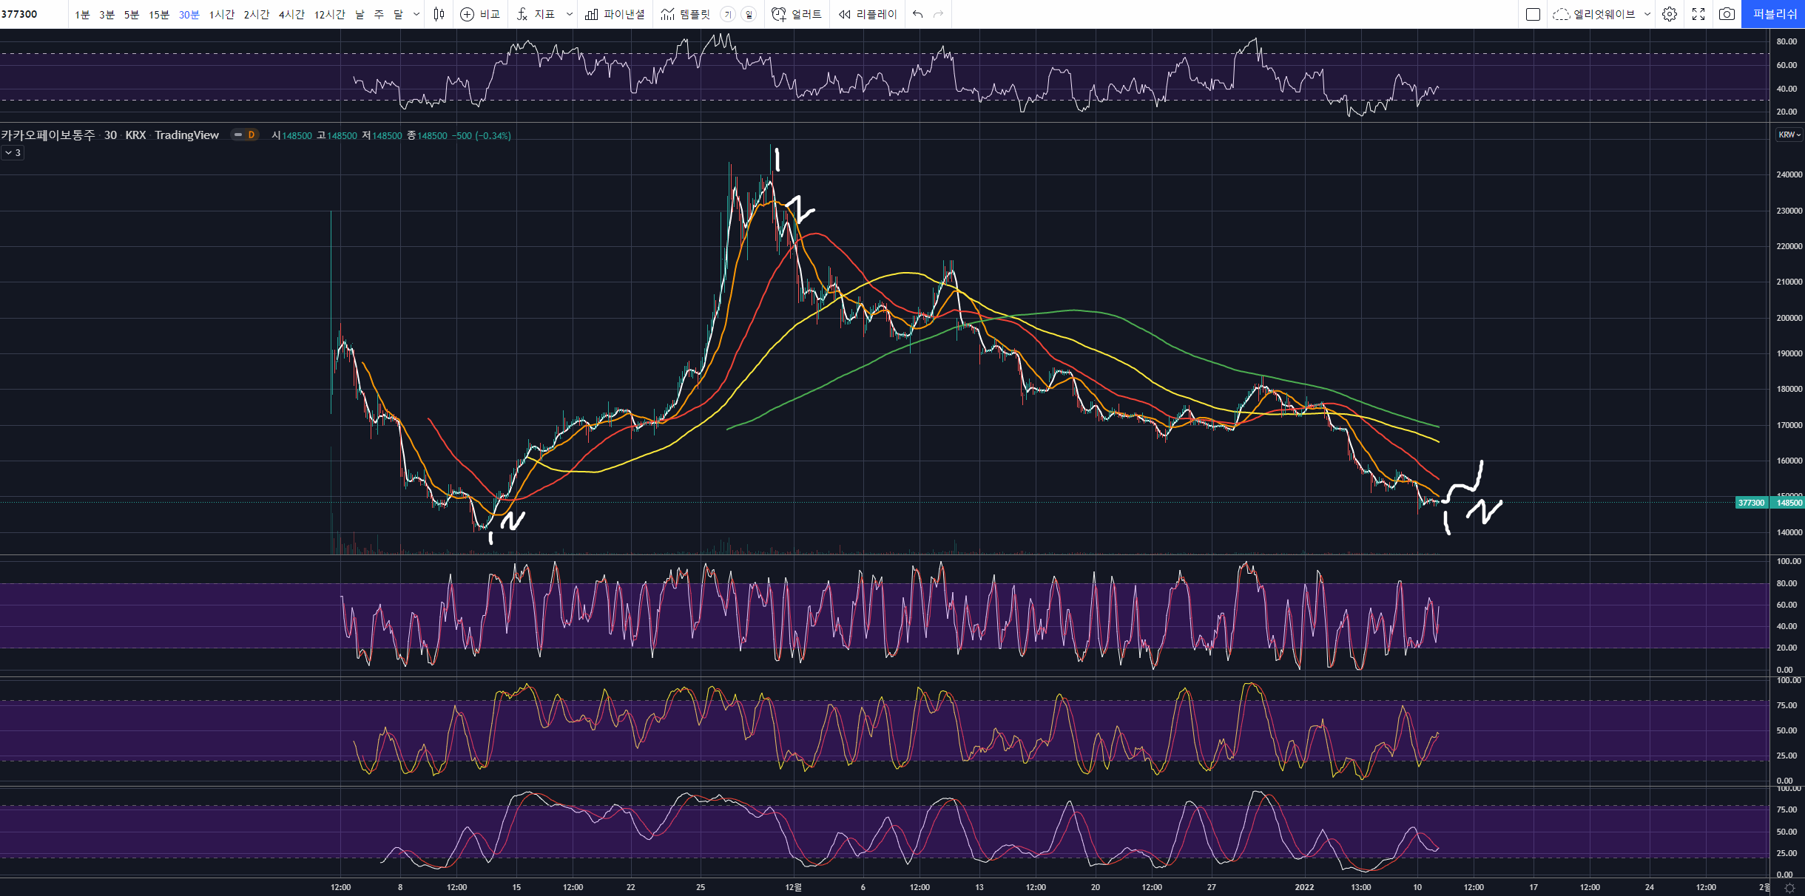Select the 15분 interval

point(159,14)
